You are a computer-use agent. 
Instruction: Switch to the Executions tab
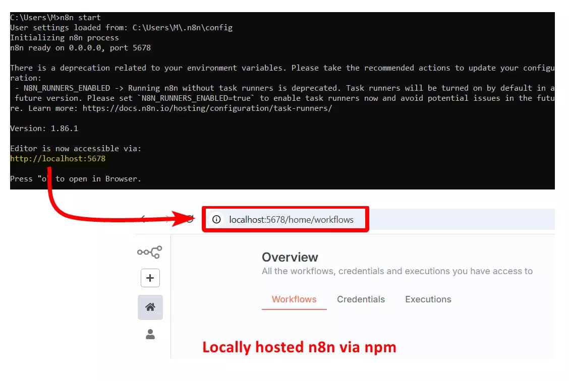(428, 299)
